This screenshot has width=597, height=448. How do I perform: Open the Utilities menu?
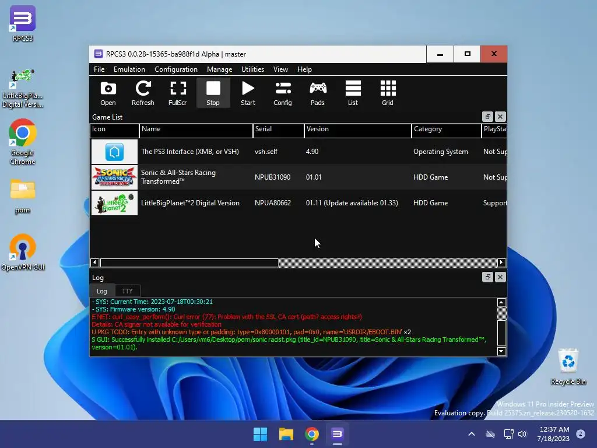252,69
